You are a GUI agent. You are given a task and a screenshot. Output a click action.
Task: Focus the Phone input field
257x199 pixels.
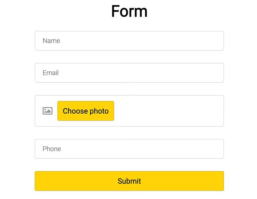129,149
